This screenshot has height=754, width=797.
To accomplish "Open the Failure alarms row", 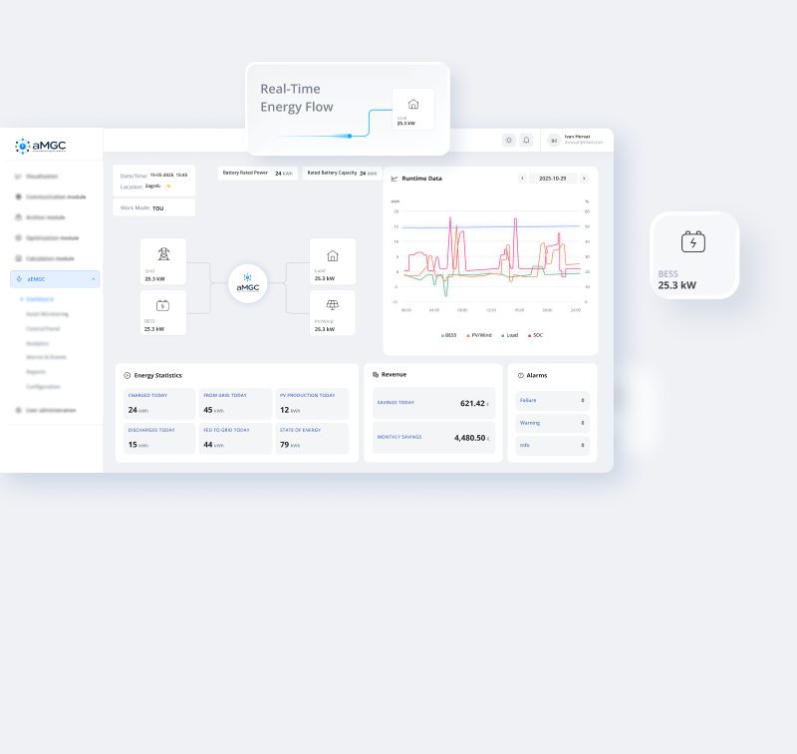I will coord(553,400).
